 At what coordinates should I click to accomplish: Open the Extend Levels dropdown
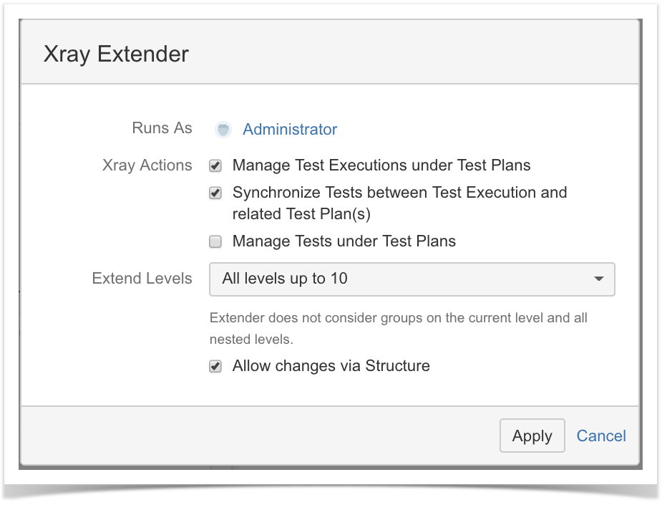point(412,279)
